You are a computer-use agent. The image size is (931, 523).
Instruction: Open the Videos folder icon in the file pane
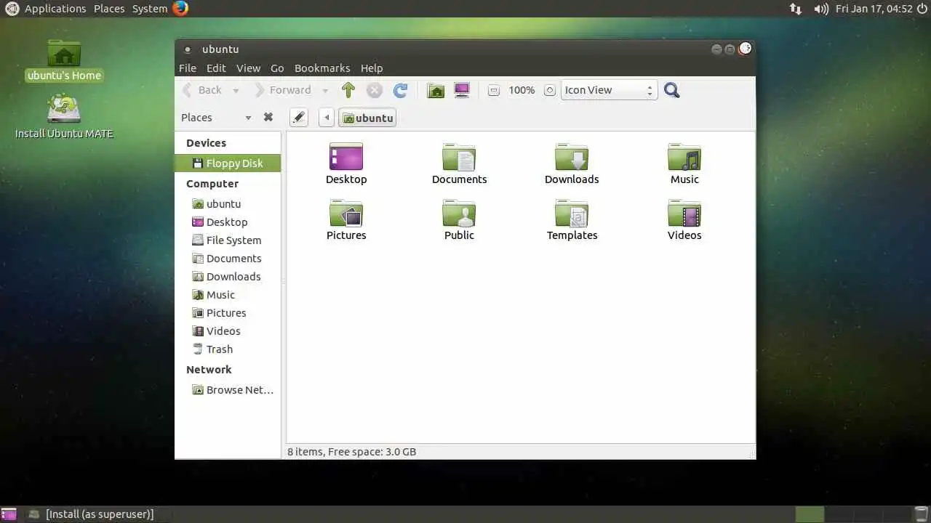684,213
